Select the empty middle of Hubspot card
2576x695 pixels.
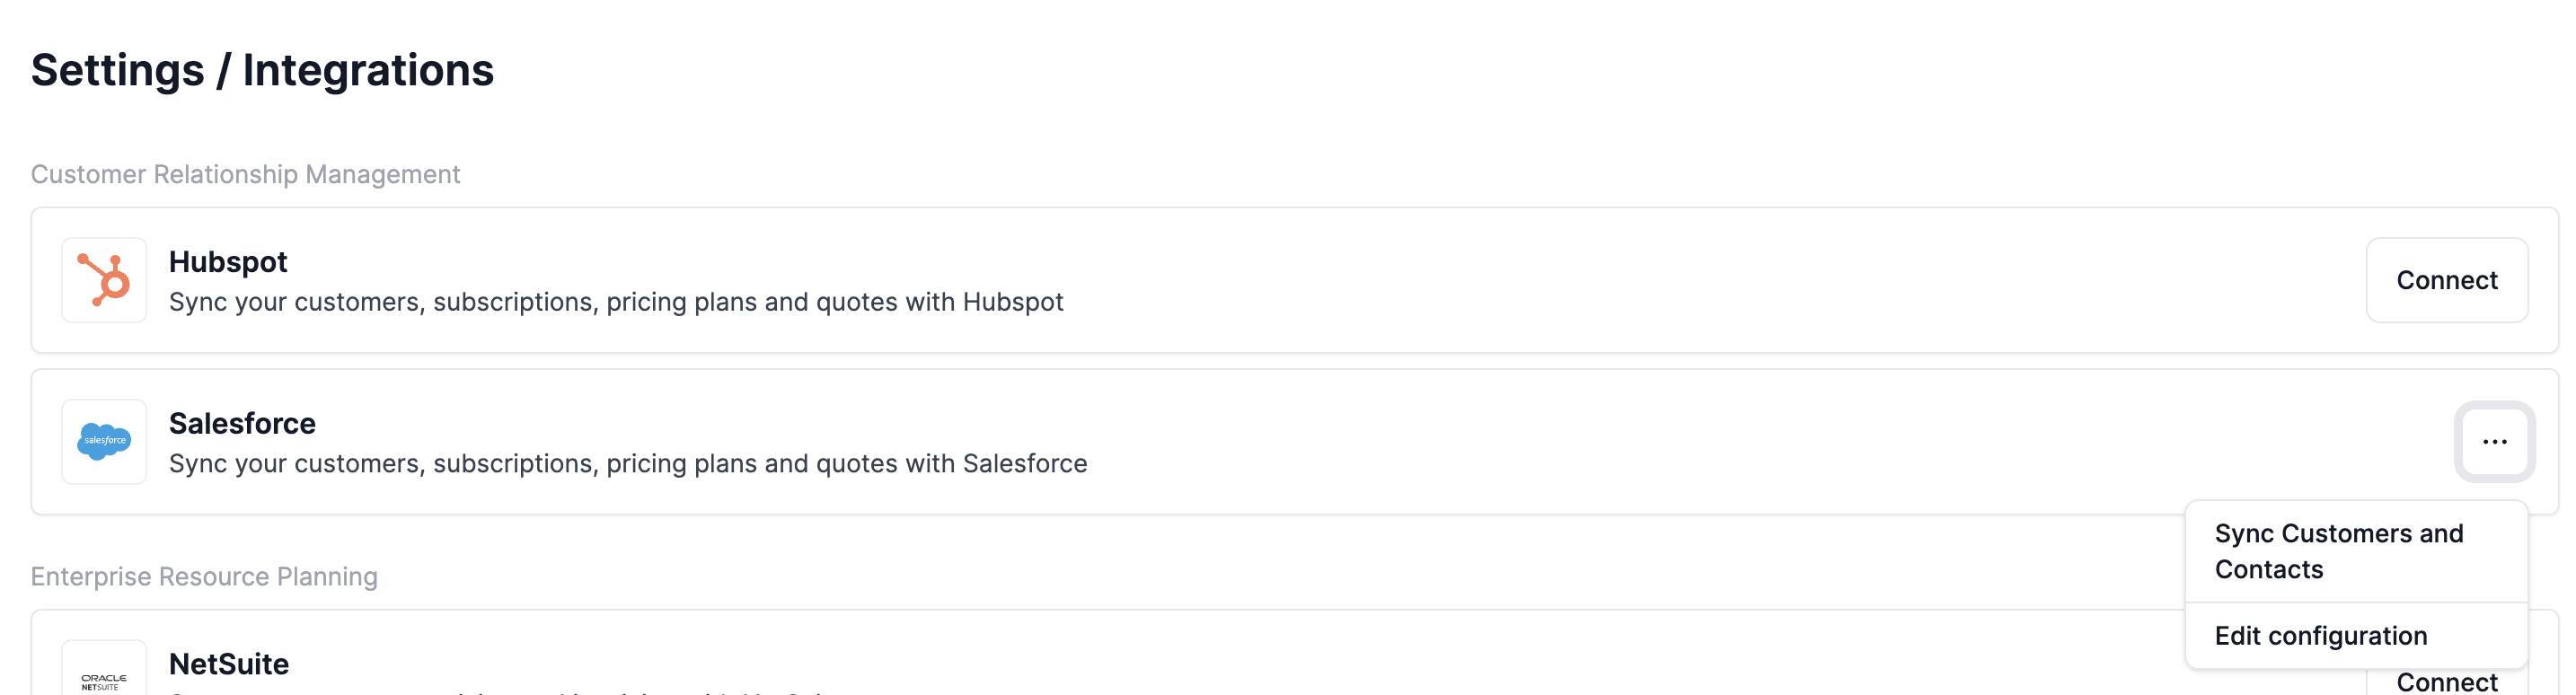tap(1700, 280)
